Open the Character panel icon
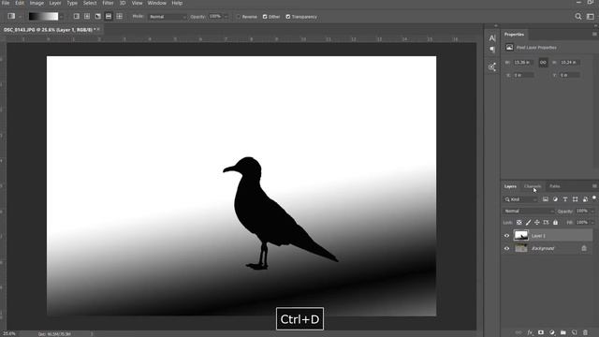 tap(492, 38)
